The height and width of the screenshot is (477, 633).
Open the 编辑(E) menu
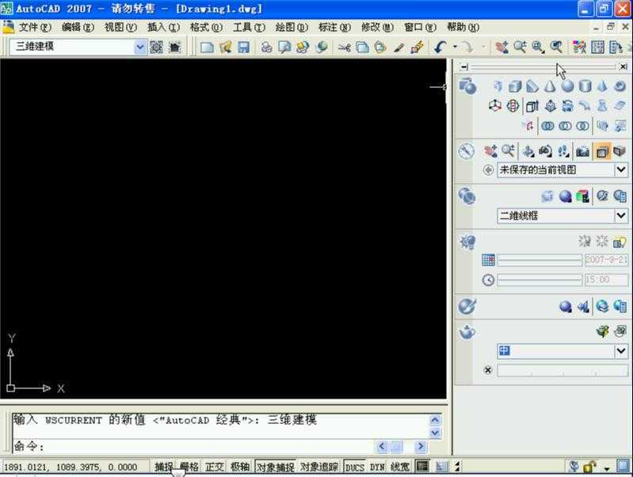[x=78, y=28]
